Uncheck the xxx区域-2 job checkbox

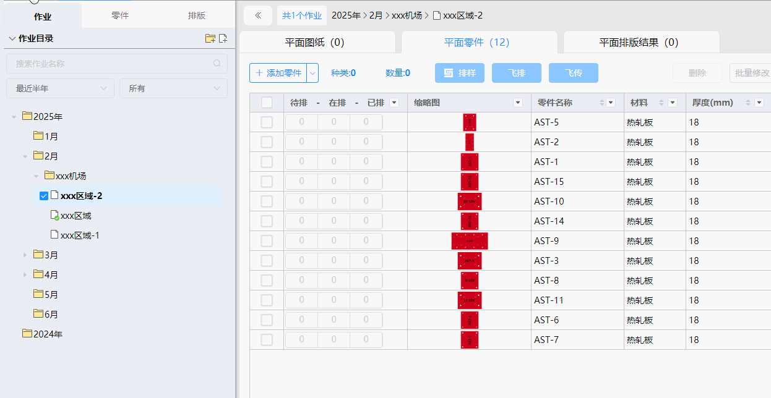44,196
